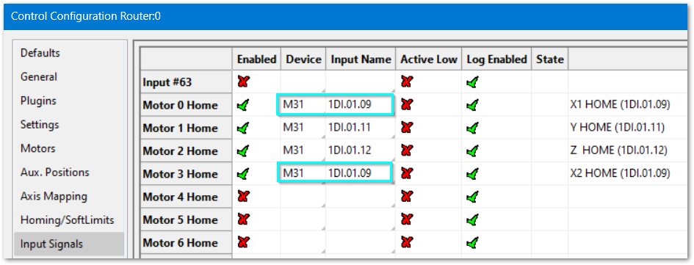Choose an Input Name for Motor 5 Home
This screenshot has width=694, height=265.
click(x=361, y=220)
